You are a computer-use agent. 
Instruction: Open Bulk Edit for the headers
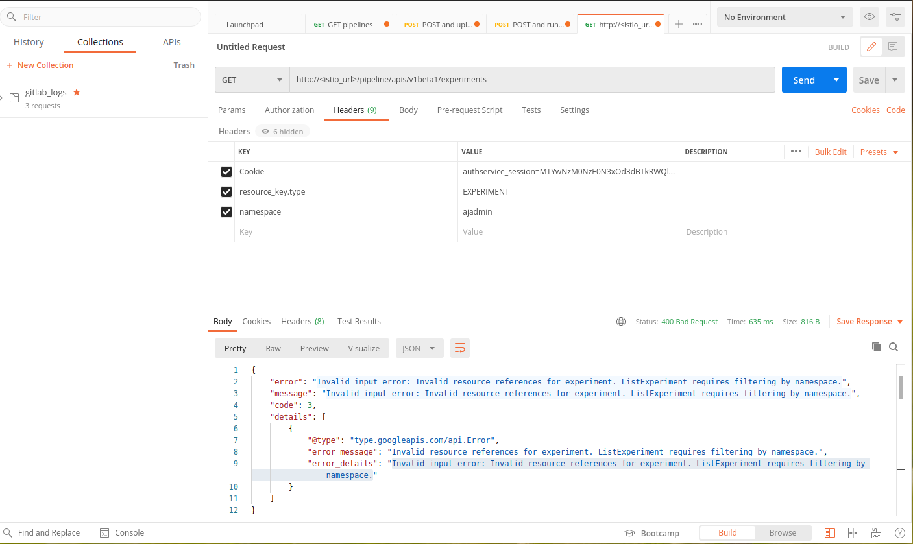831,152
